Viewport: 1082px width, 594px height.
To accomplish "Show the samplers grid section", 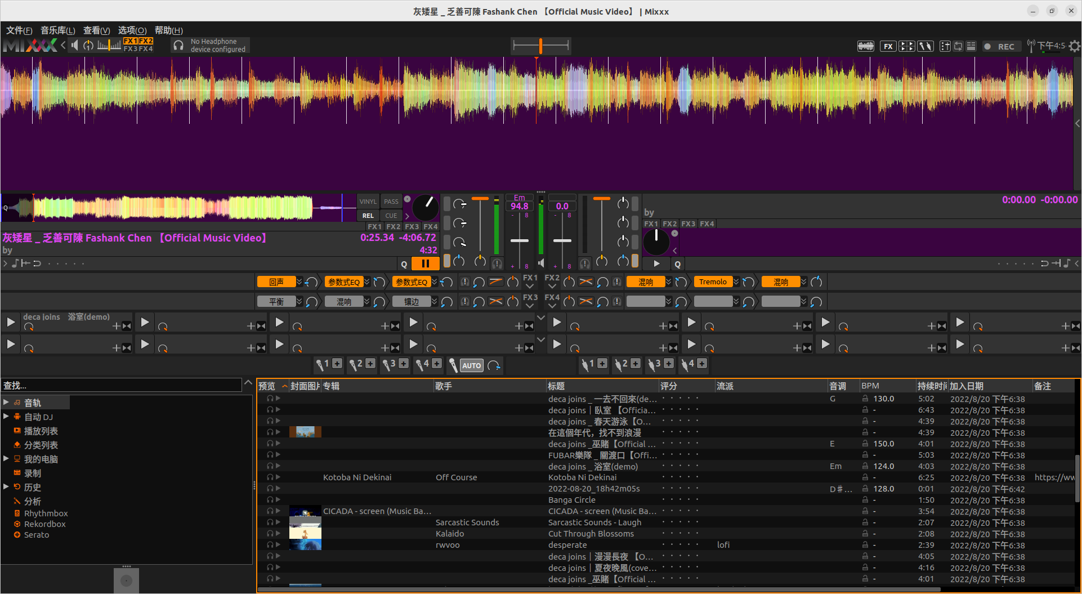I will click(906, 46).
